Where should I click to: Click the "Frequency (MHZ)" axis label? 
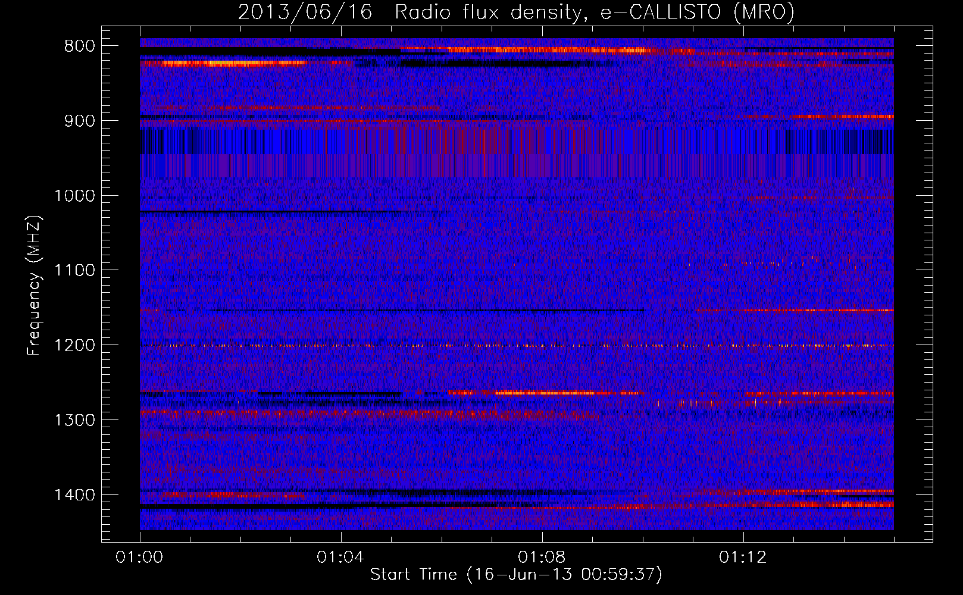click(35, 285)
